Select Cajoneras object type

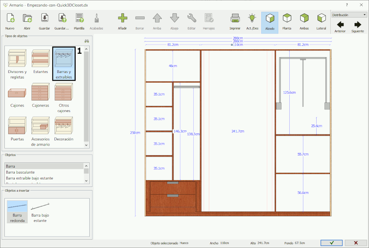point(41,95)
